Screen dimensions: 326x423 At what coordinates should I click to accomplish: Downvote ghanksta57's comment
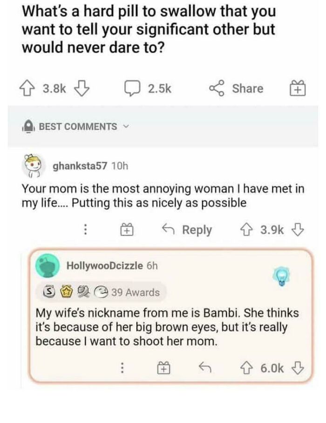pyautogui.click(x=298, y=230)
